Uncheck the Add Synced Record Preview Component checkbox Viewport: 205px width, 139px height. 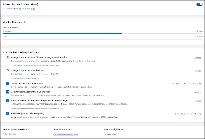(8, 100)
